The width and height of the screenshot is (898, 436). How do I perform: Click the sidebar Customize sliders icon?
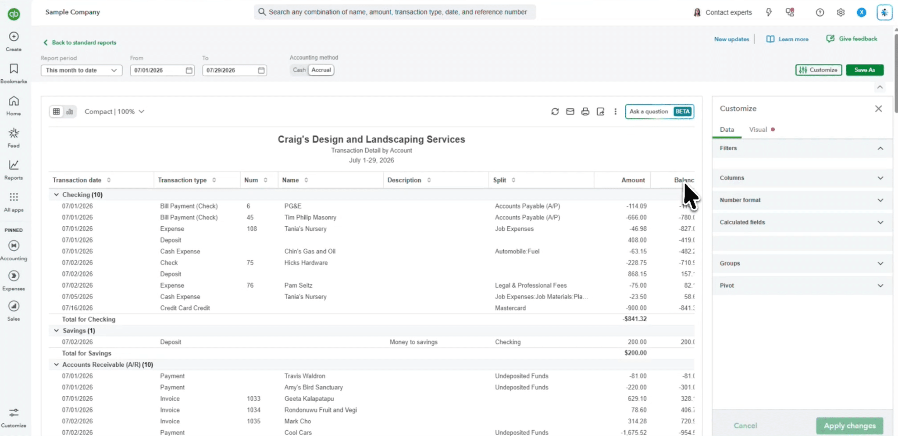pos(14,413)
